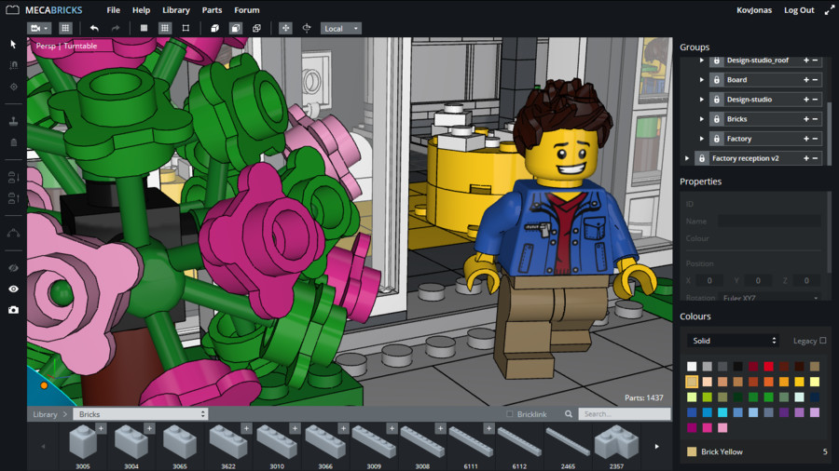839x471 pixels.
Task: Click minus button on the Factory group
Action: tap(816, 139)
